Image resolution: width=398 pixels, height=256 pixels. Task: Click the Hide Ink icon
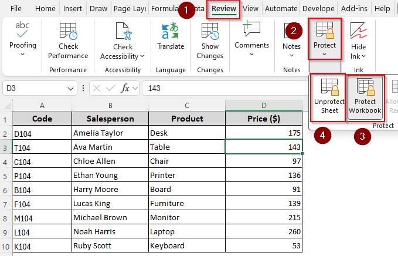pyautogui.click(x=358, y=31)
